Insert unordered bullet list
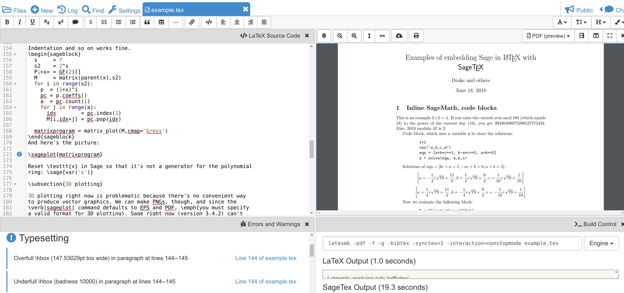 119,22
